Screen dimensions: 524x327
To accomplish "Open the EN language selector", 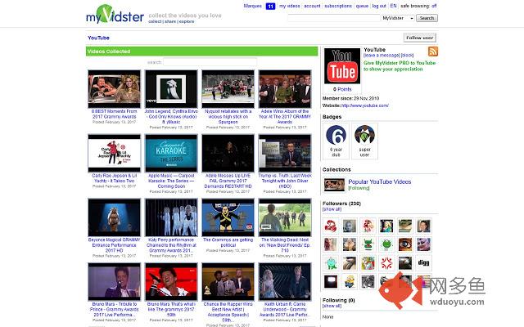I will (393, 6).
